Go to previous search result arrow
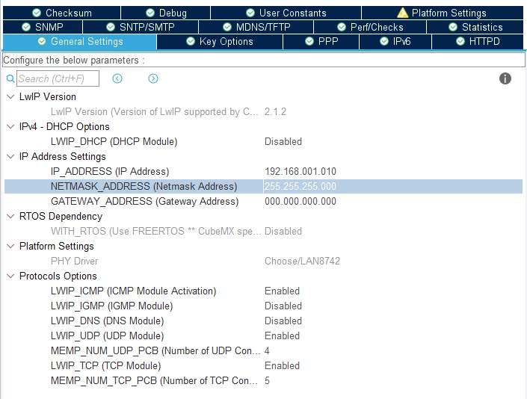This screenshot has height=399, width=527. [x=117, y=78]
